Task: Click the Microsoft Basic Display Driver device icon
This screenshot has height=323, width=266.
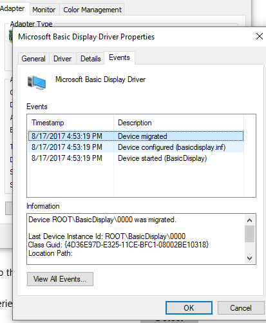Action: pos(37,82)
